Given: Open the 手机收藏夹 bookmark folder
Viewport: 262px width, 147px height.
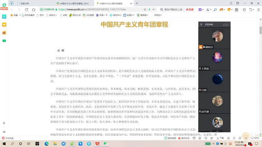Looking at the screenshot, I should (x=28, y=15).
